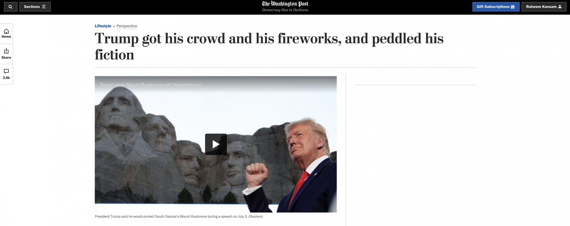Click the Sections hamburger icon

[44, 7]
